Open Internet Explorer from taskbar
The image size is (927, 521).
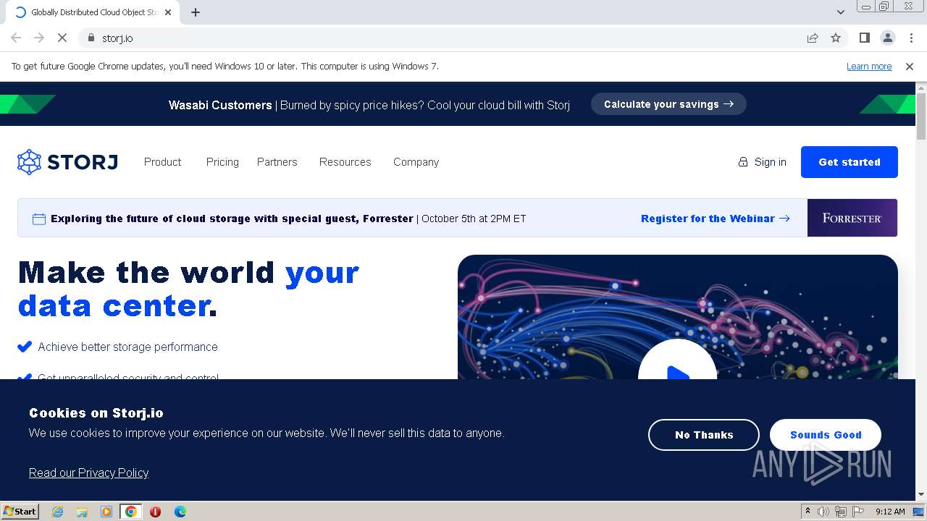click(58, 512)
